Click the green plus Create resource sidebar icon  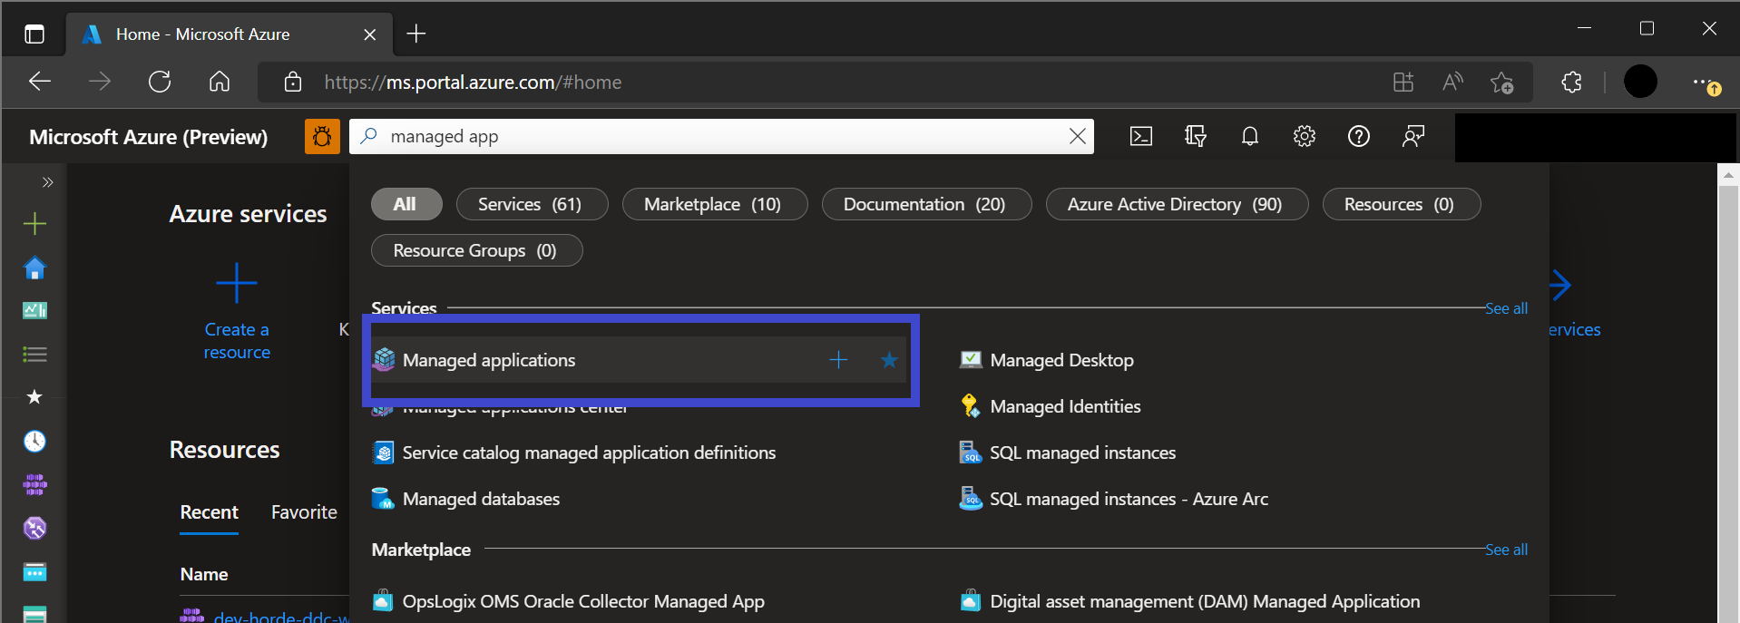tap(34, 223)
